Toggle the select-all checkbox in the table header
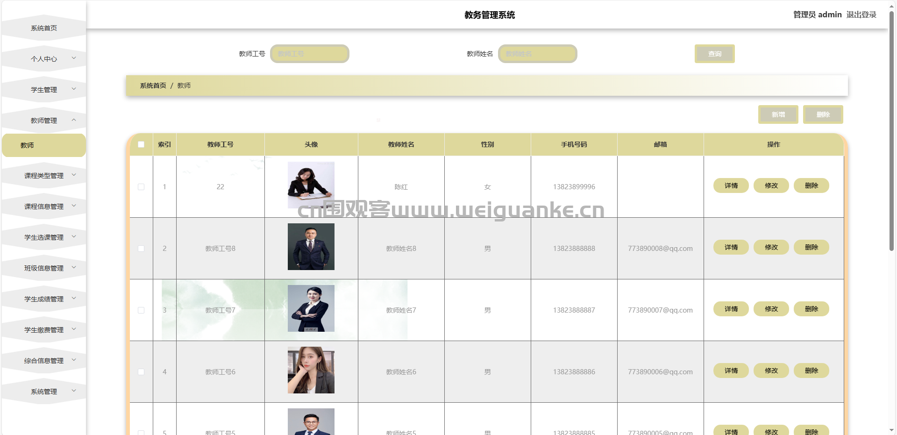The width and height of the screenshot is (897, 435). point(141,144)
